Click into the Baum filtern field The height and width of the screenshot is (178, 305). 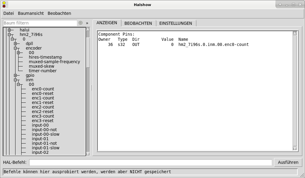[40, 23]
